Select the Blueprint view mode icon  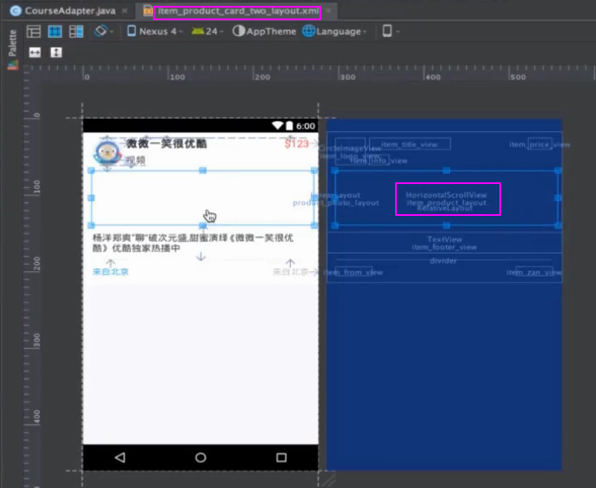pos(55,31)
